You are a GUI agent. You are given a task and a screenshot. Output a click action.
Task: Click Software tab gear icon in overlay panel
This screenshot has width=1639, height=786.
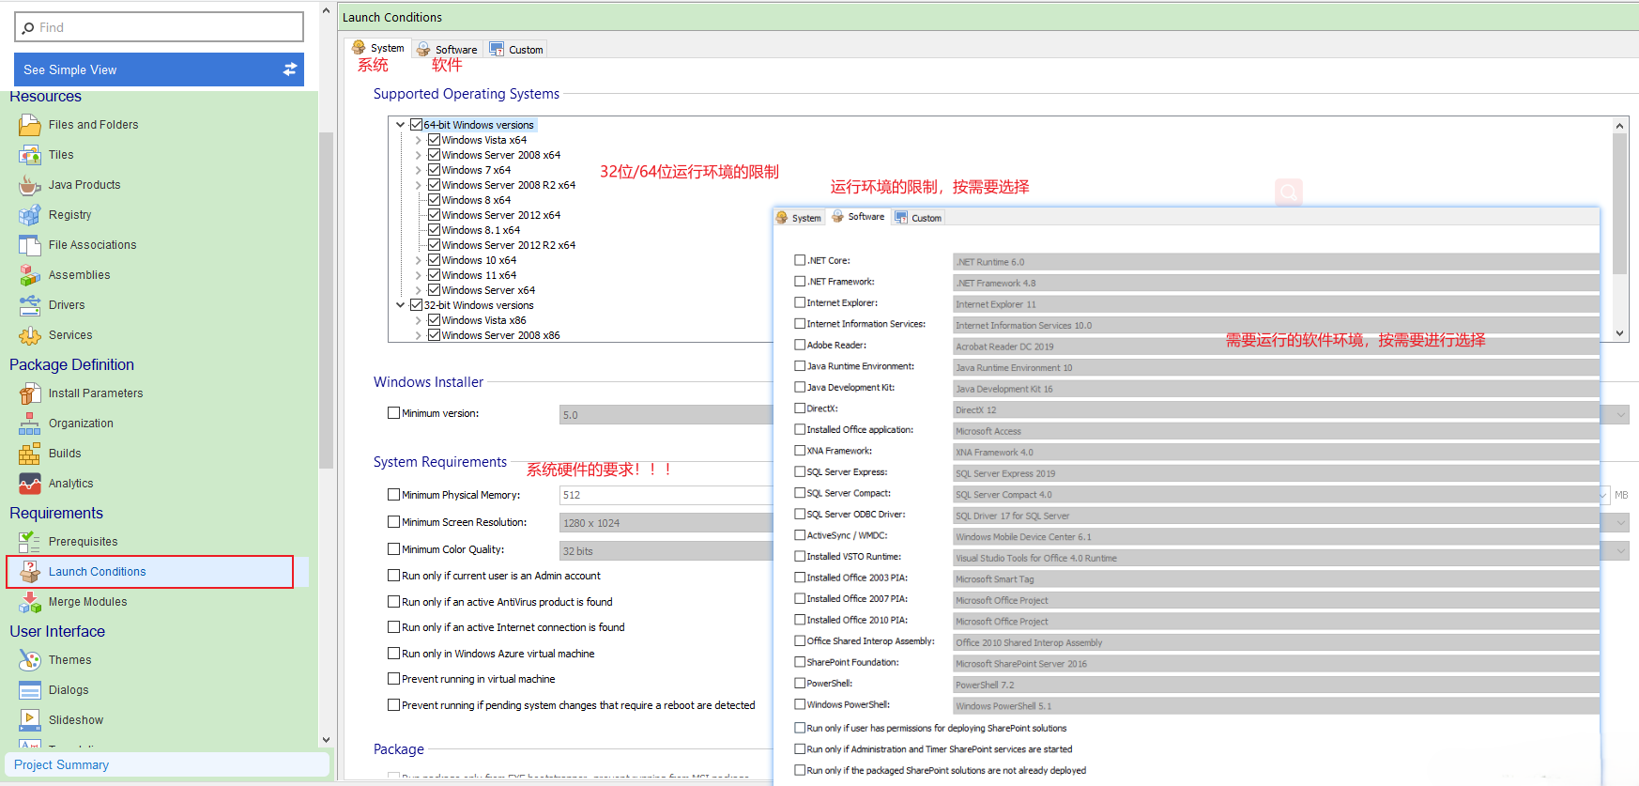[838, 217]
